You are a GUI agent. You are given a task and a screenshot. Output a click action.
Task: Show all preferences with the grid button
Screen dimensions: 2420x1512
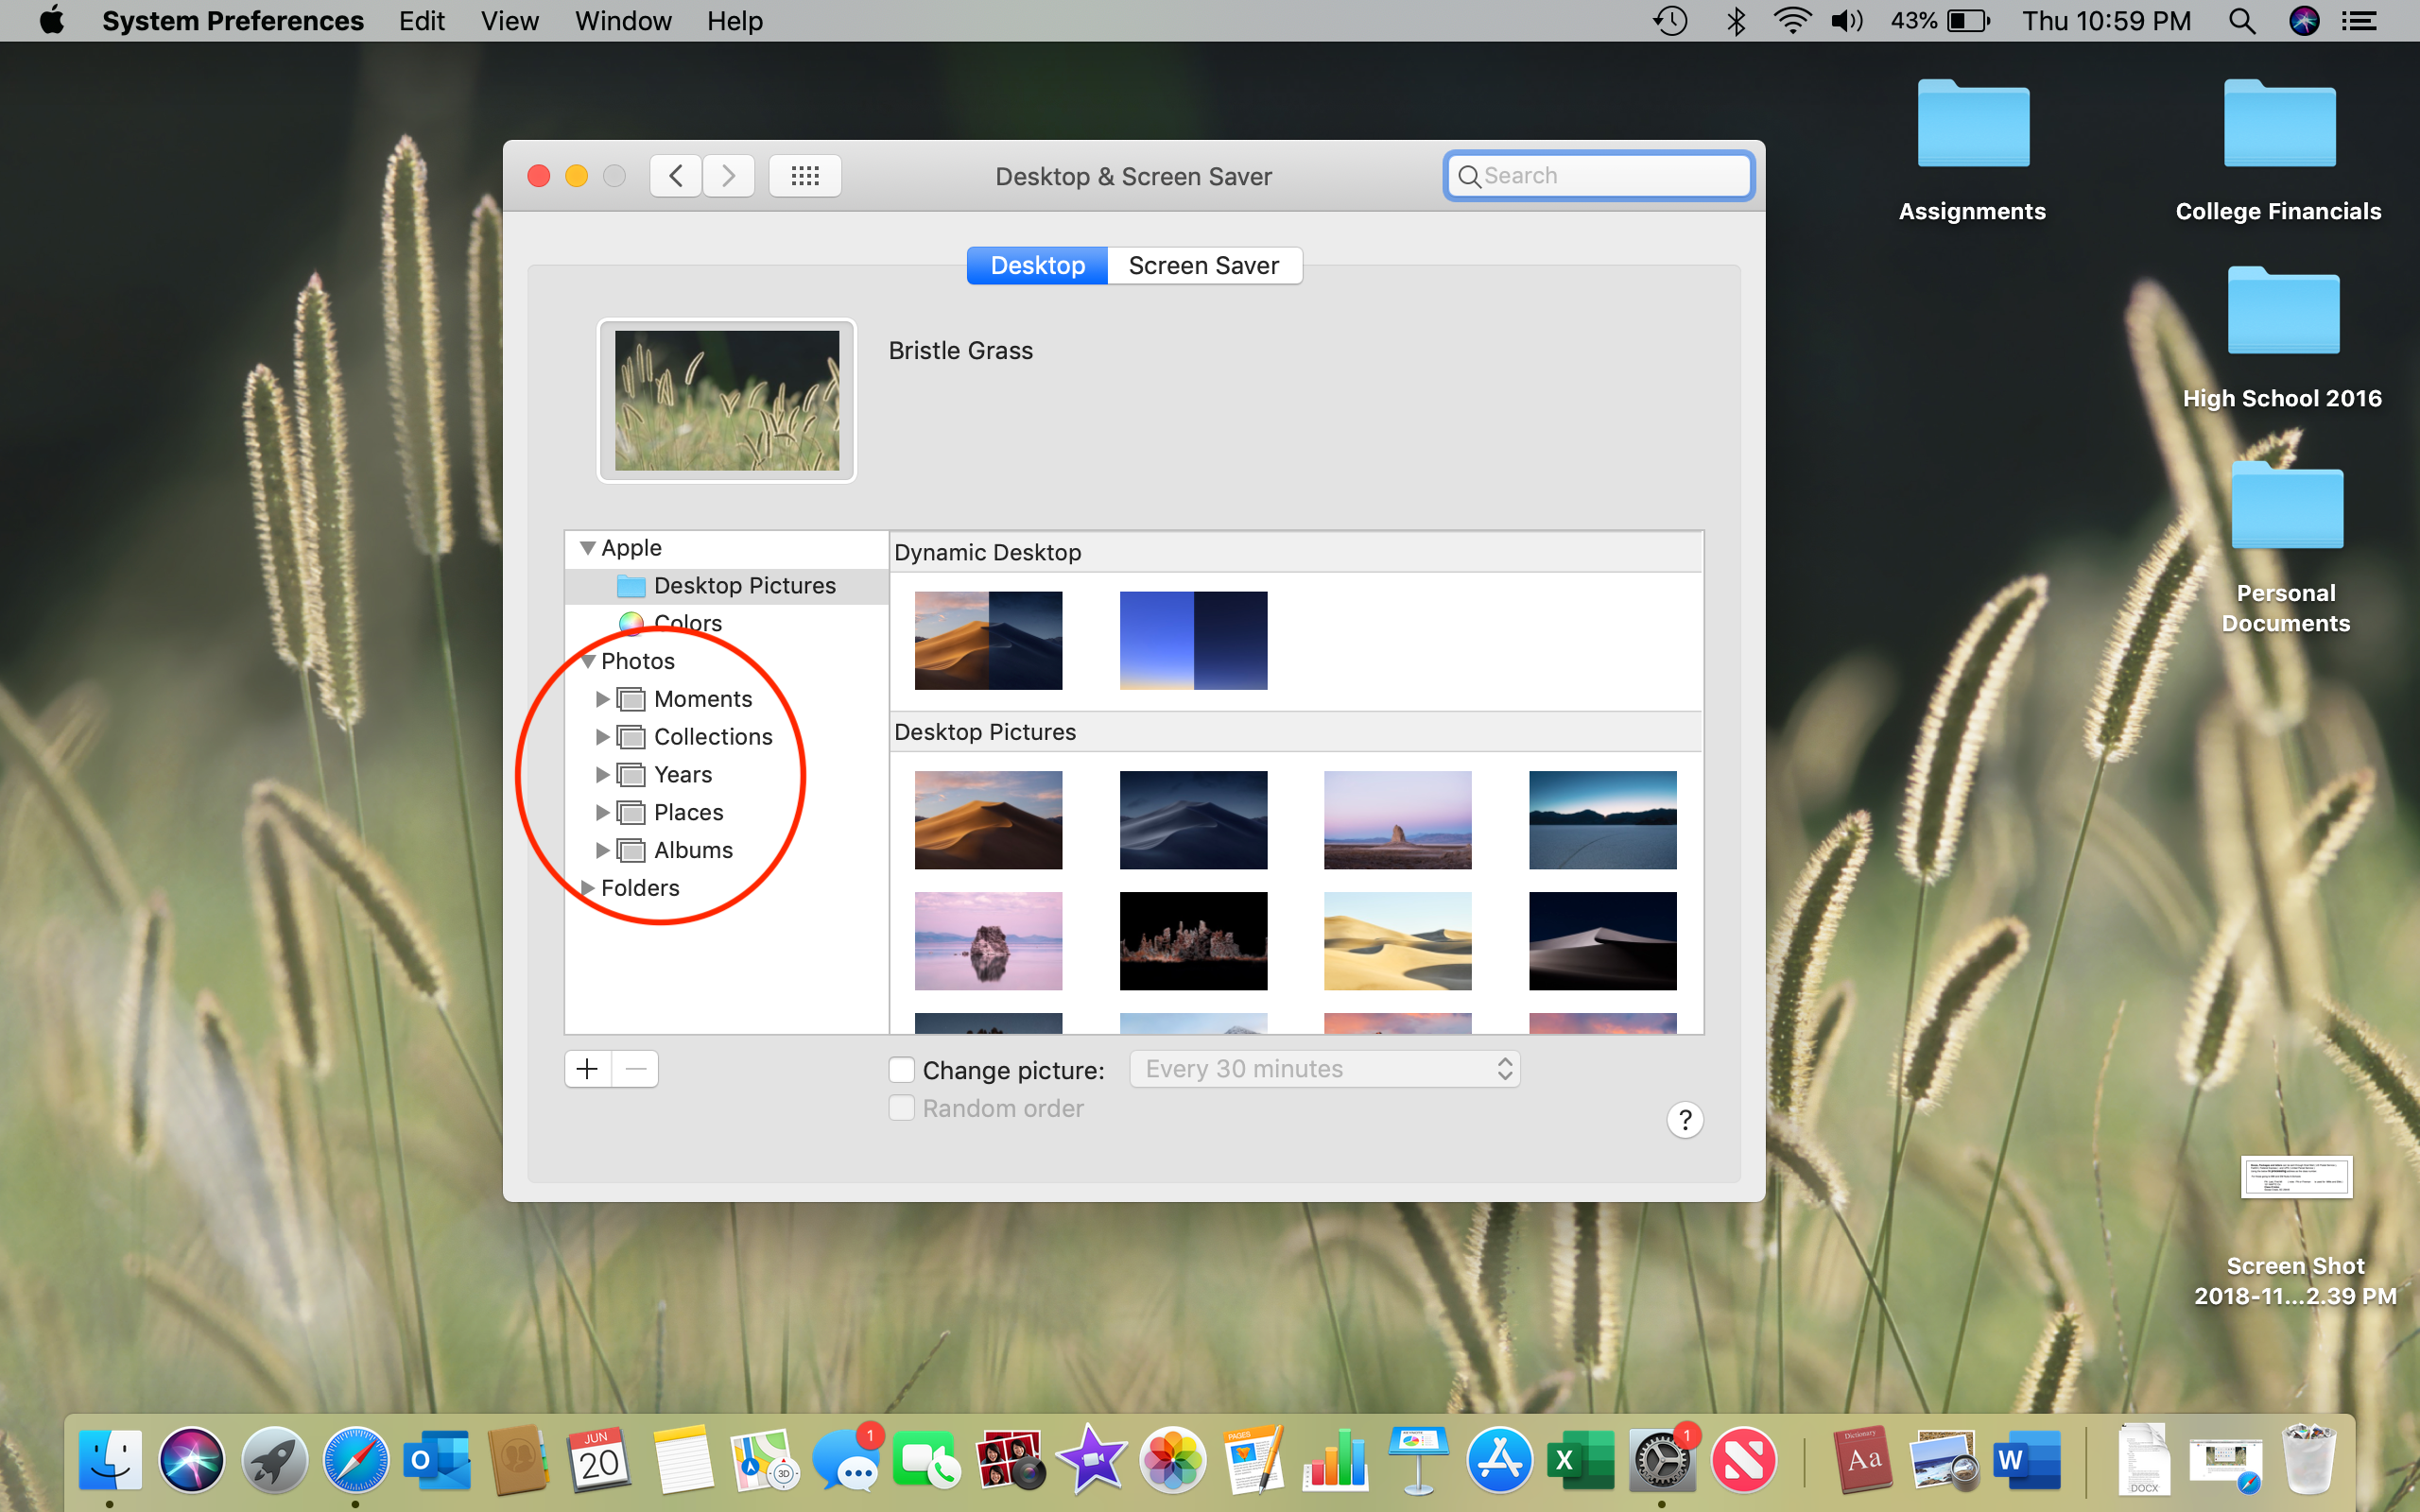coord(805,176)
